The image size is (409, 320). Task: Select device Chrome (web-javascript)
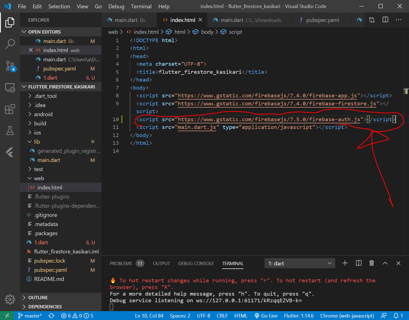pos(347,316)
